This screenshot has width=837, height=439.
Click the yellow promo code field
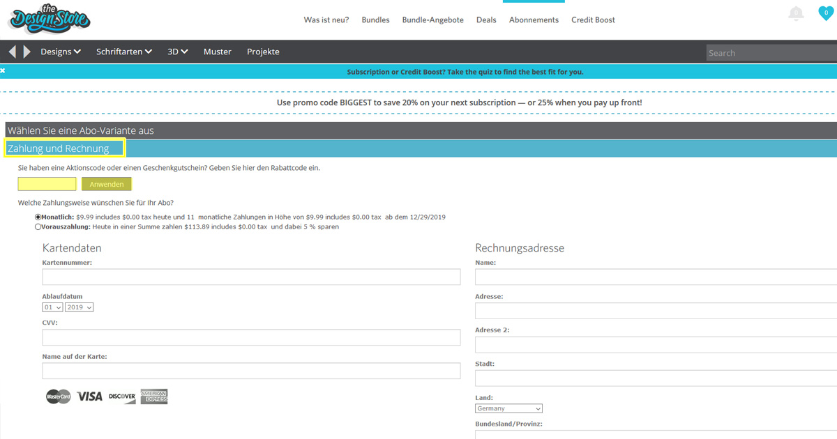47,185
